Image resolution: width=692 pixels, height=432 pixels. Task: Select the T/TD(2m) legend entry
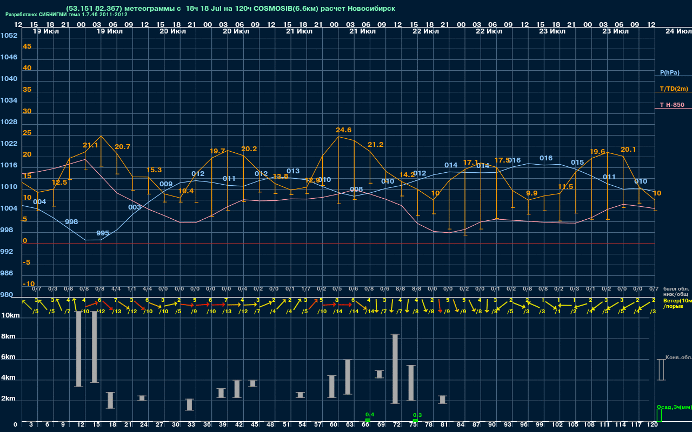tap(674, 89)
